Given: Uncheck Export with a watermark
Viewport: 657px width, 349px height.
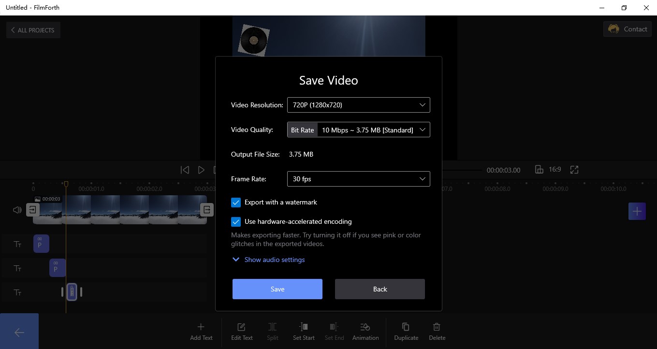Looking at the screenshot, I should click(x=236, y=203).
